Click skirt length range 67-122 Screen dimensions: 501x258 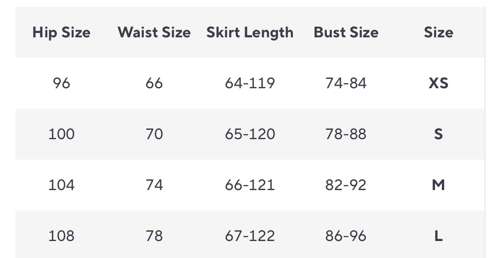[x=250, y=236]
